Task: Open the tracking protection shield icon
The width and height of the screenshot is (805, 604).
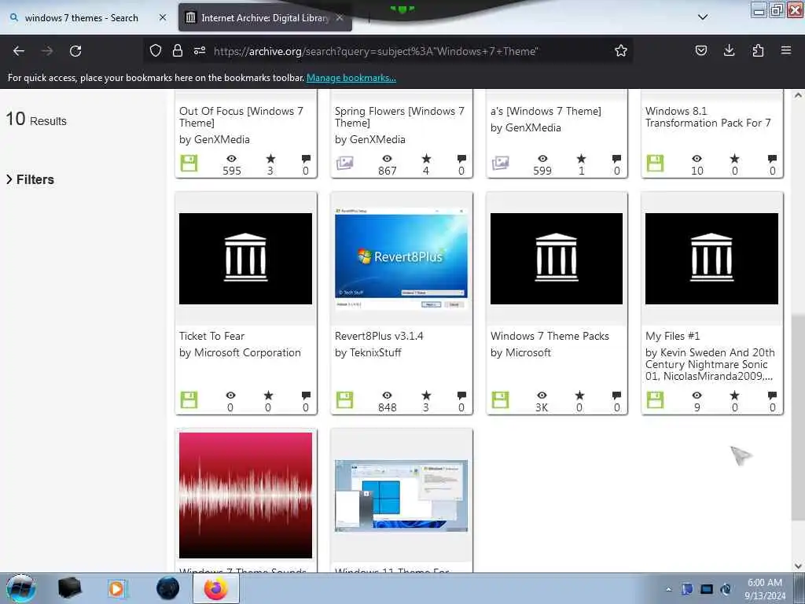Action: (x=156, y=50)
